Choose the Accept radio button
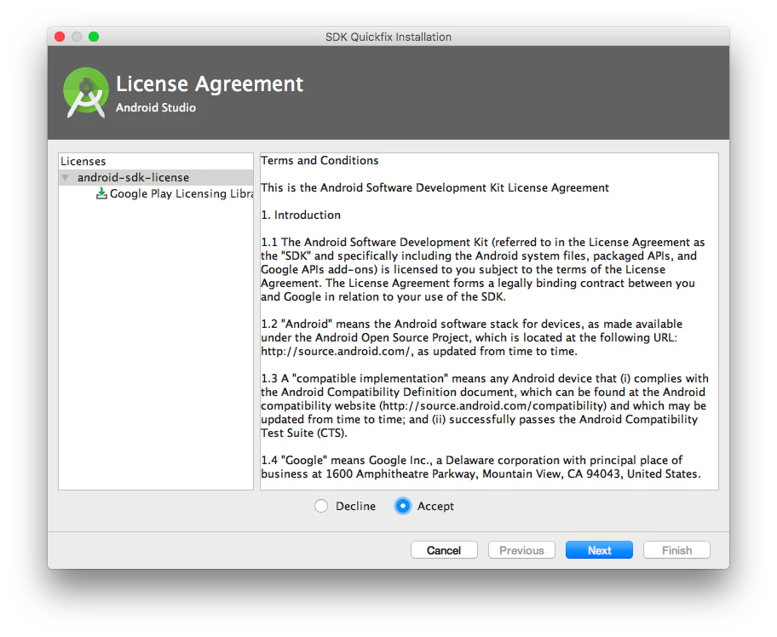 click(x=403, y=506)
